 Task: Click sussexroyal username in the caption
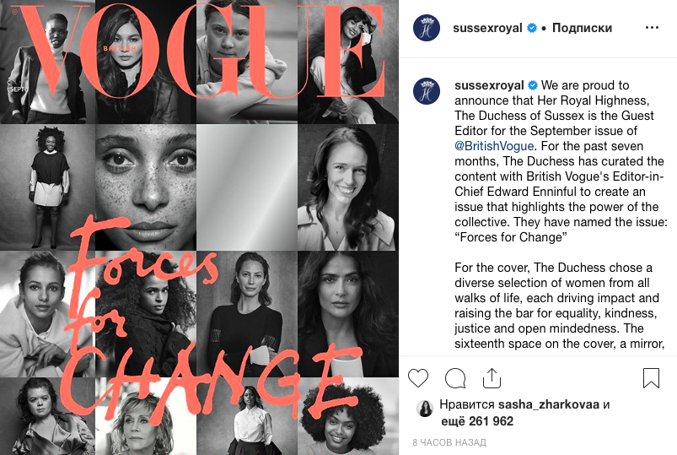(x=489, y=85)
